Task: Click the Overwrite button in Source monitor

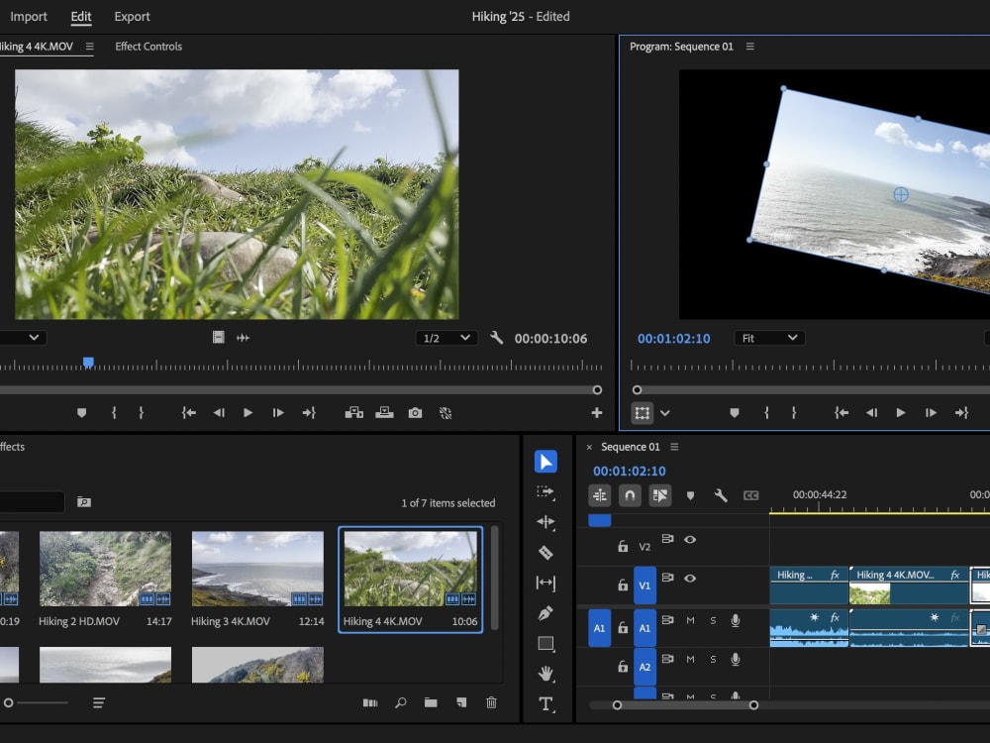Action: pos(384,413)
